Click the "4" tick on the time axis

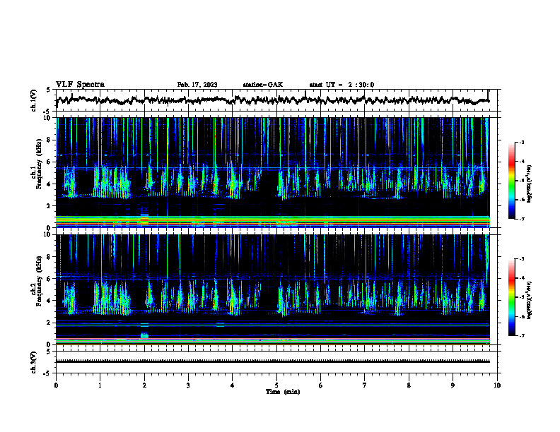[x=233, y=385]
